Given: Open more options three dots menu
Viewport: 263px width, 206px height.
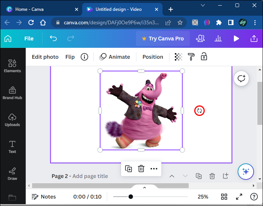Looking at the screenshot, I should point(154,169).
